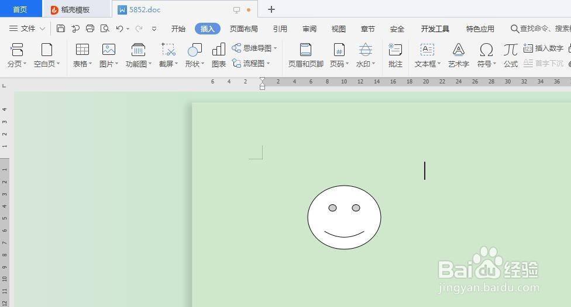571x307 pixels.
Task: Open the undo history dropdown arrow
Action: pos(128,29)
